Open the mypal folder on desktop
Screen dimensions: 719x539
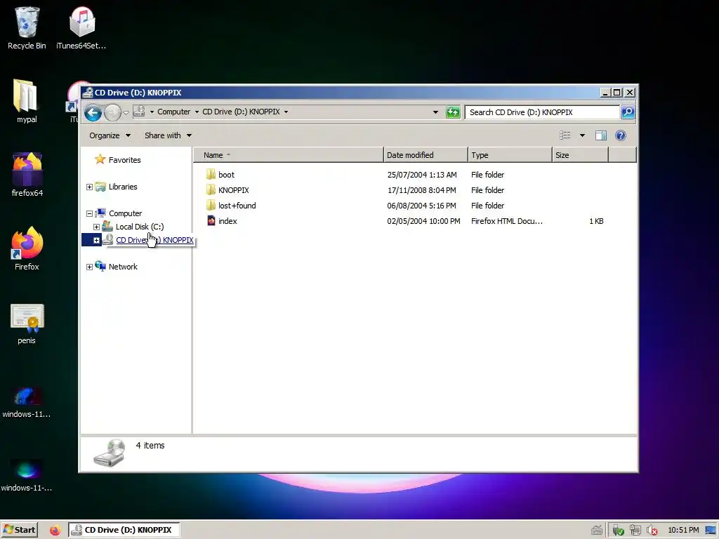pos(27,101)
